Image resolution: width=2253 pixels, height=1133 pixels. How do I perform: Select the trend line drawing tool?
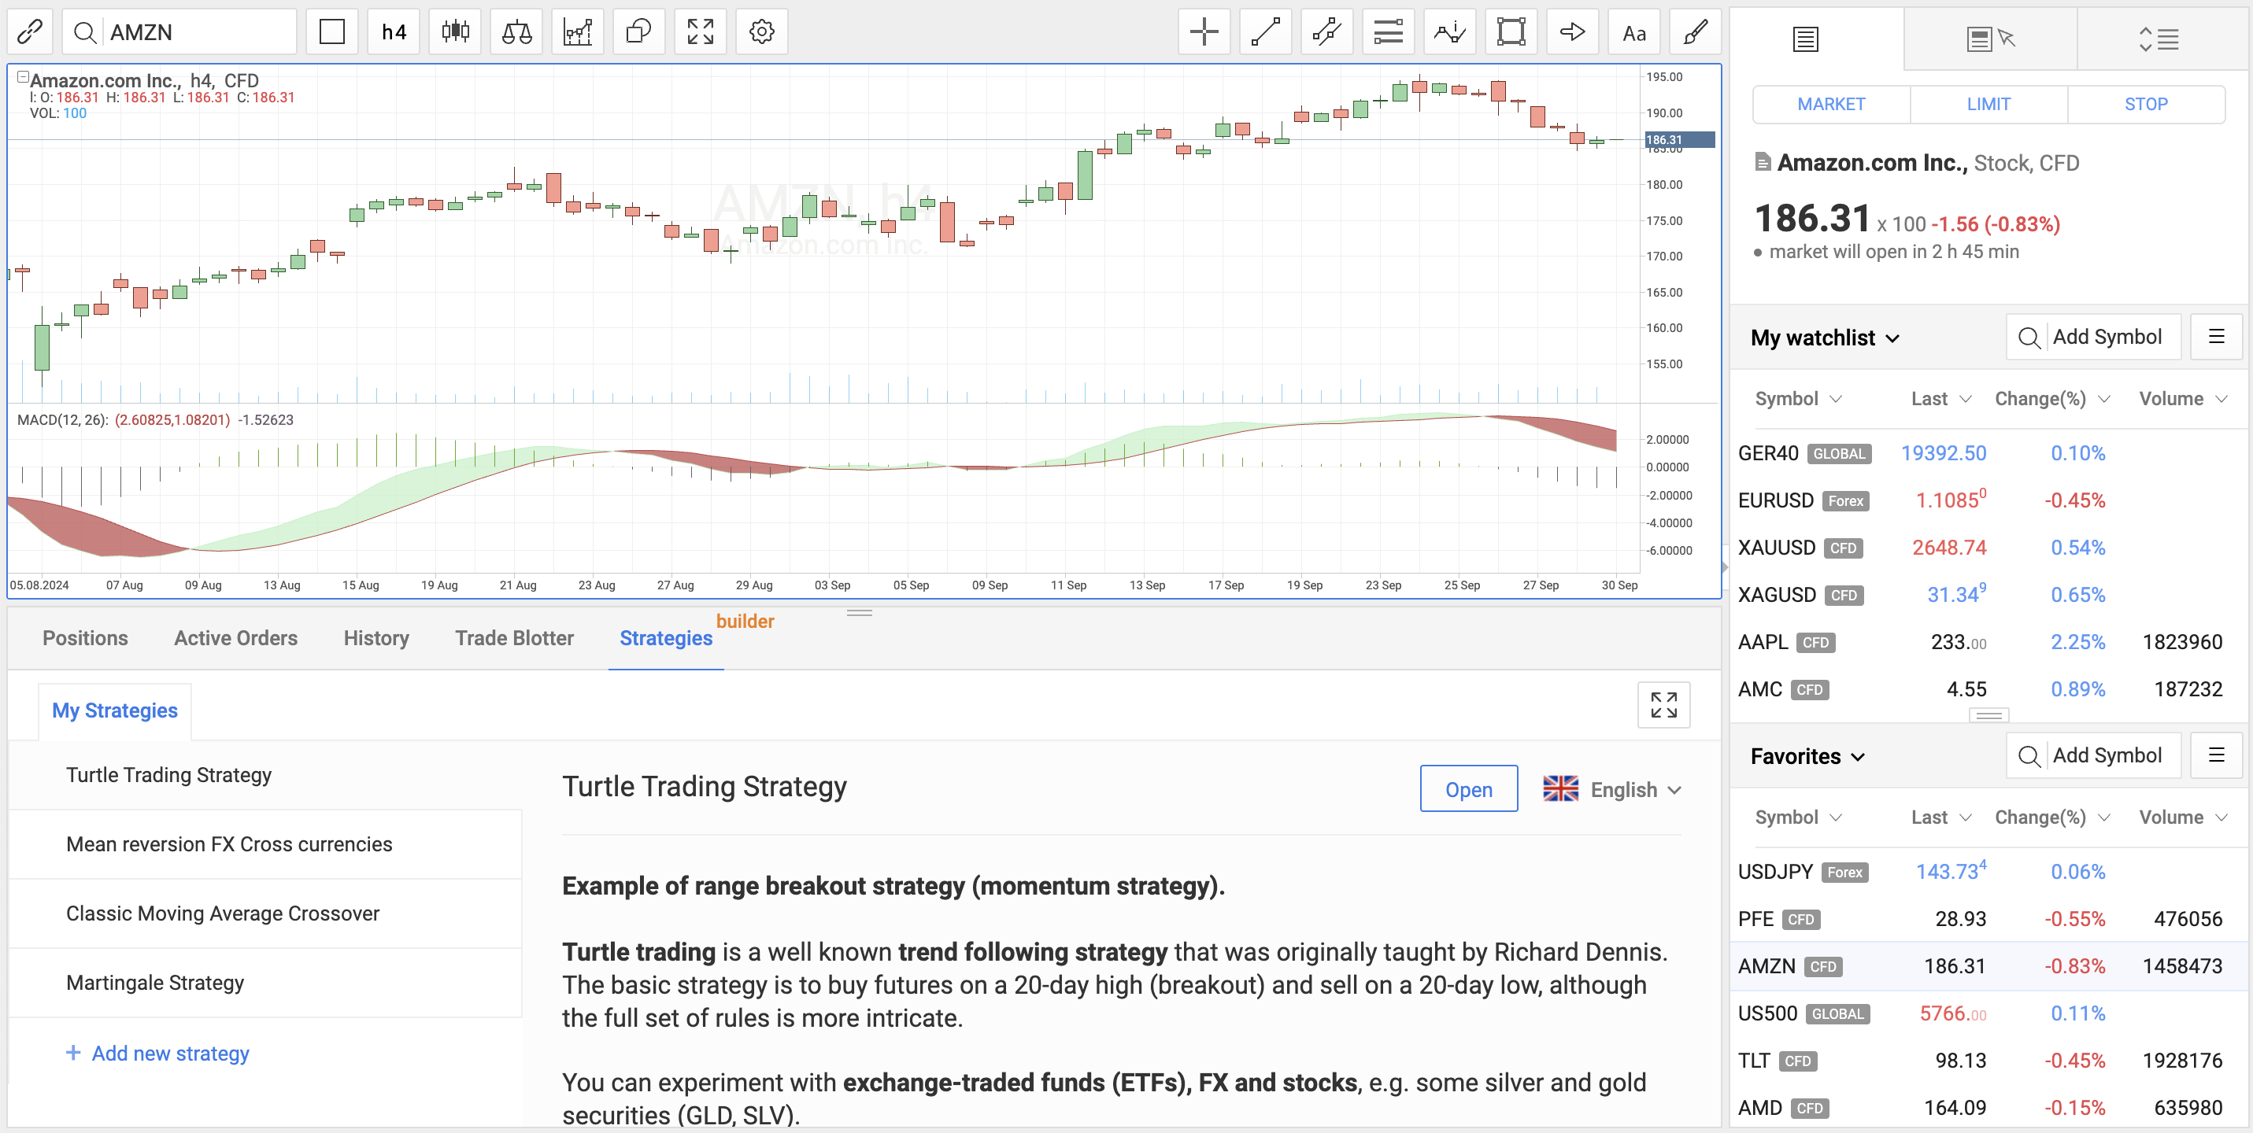click(x=1262, y=31)
